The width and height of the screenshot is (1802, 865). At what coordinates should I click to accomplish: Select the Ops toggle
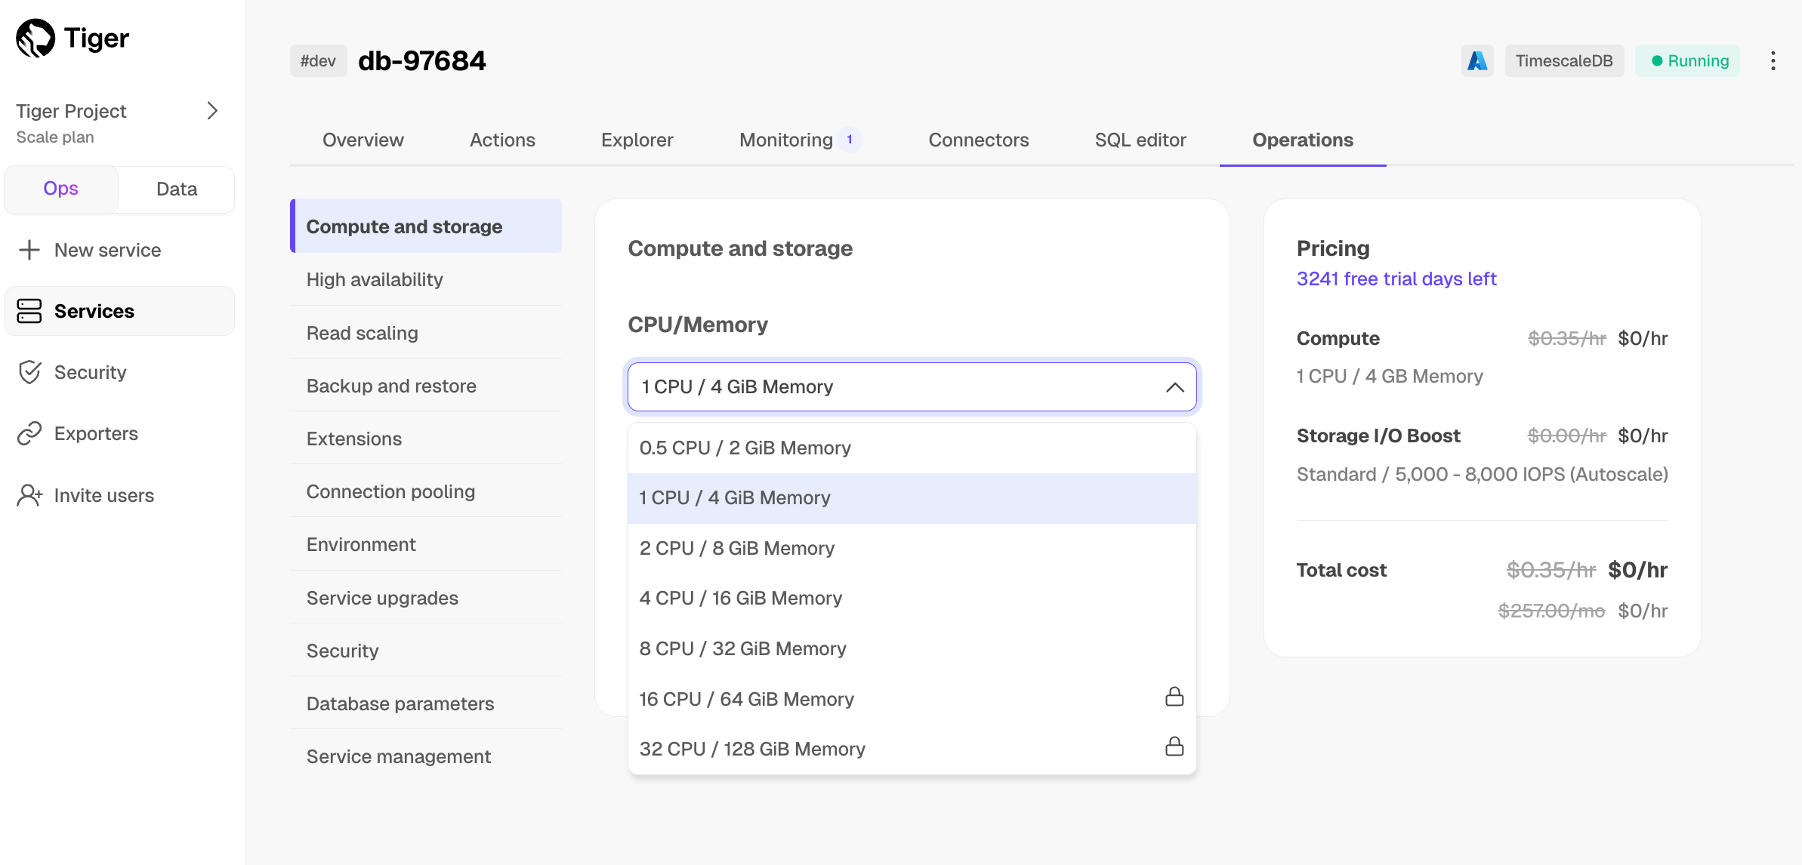[61, 189]
